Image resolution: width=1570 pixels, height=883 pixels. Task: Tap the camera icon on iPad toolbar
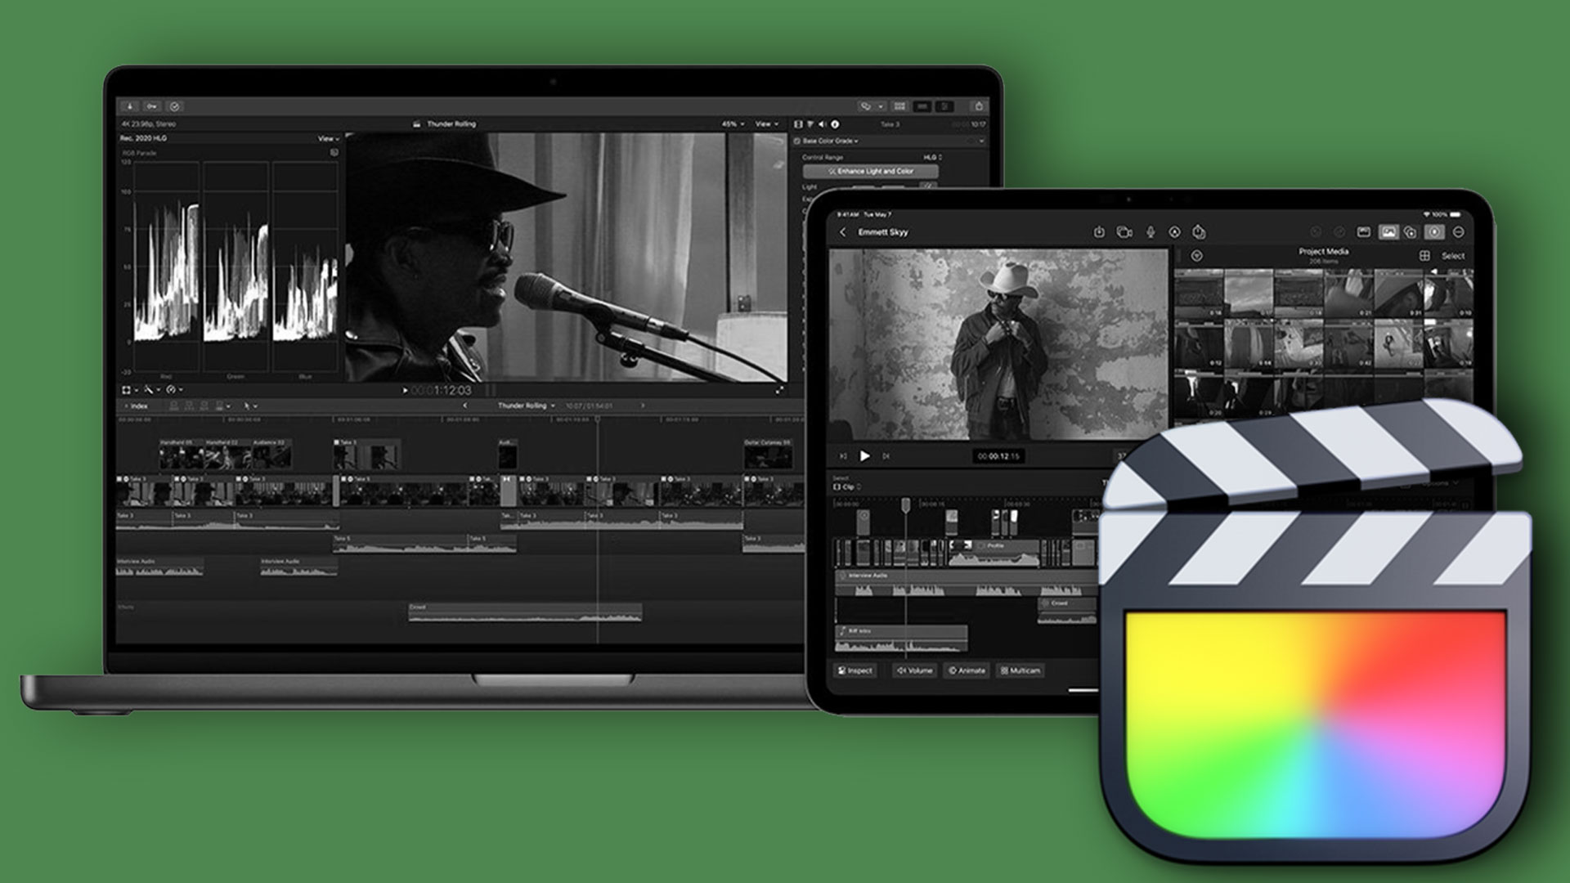[x=1125, y=232]
